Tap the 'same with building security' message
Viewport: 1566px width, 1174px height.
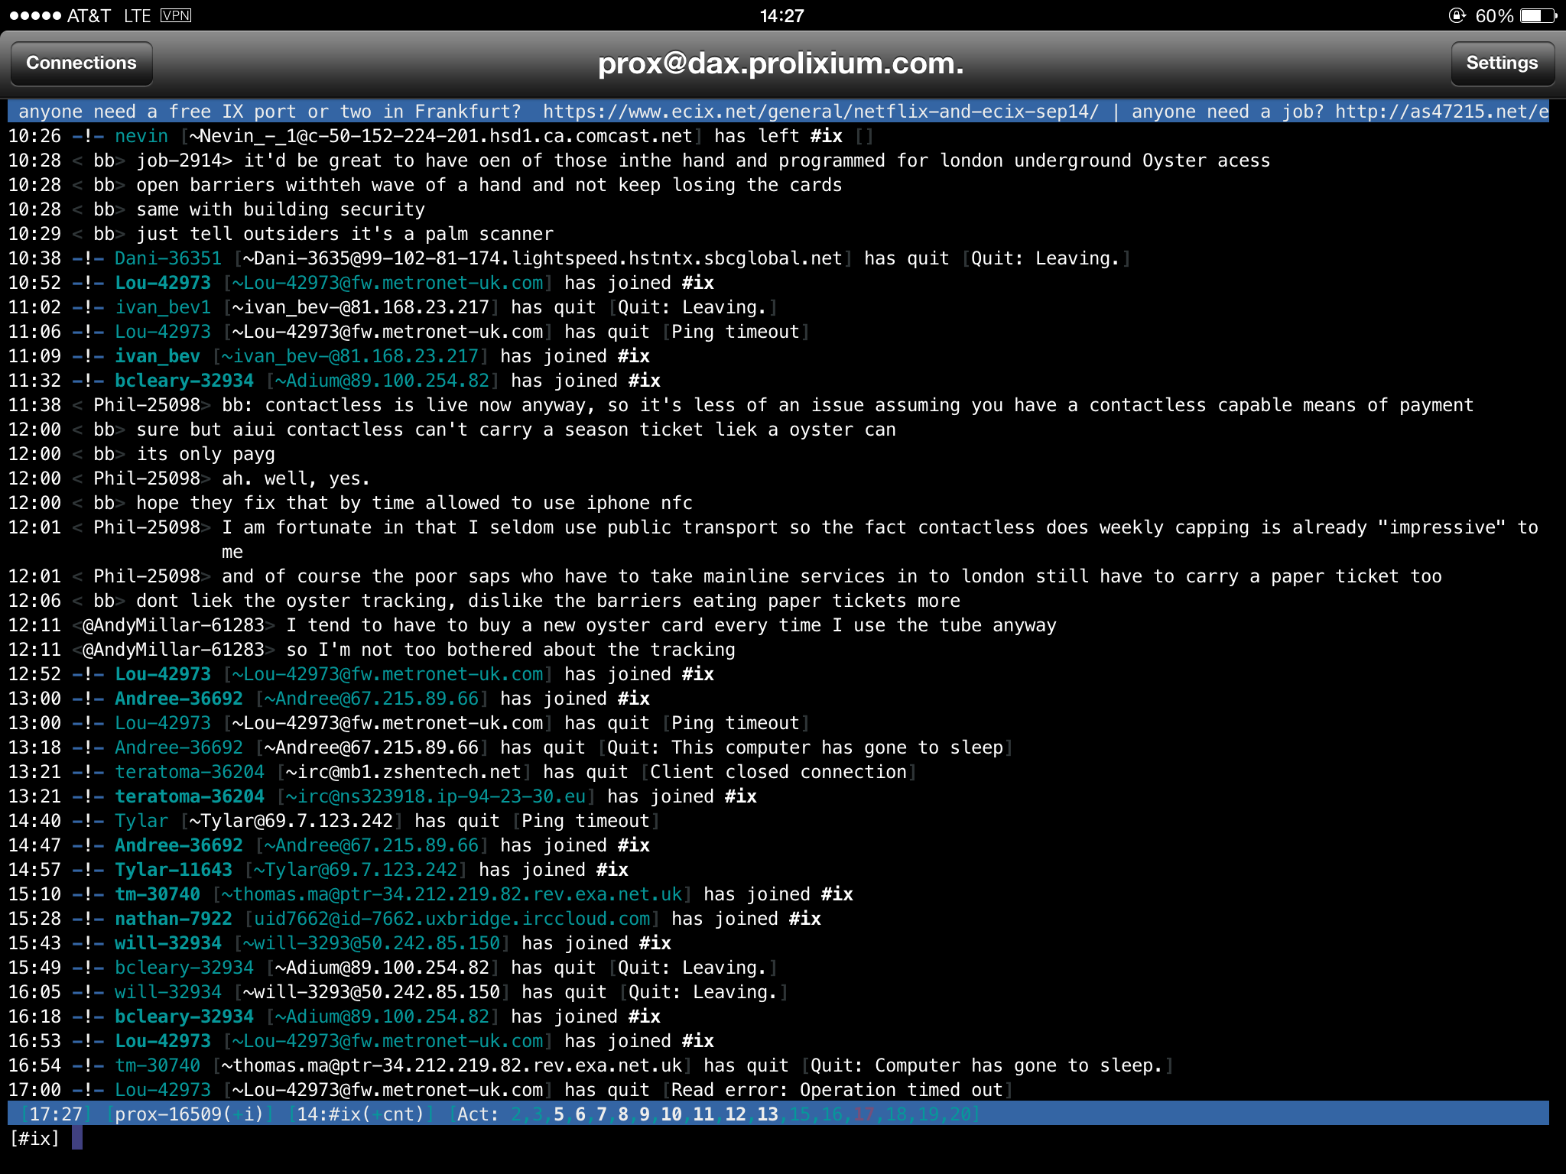point(281,209)
